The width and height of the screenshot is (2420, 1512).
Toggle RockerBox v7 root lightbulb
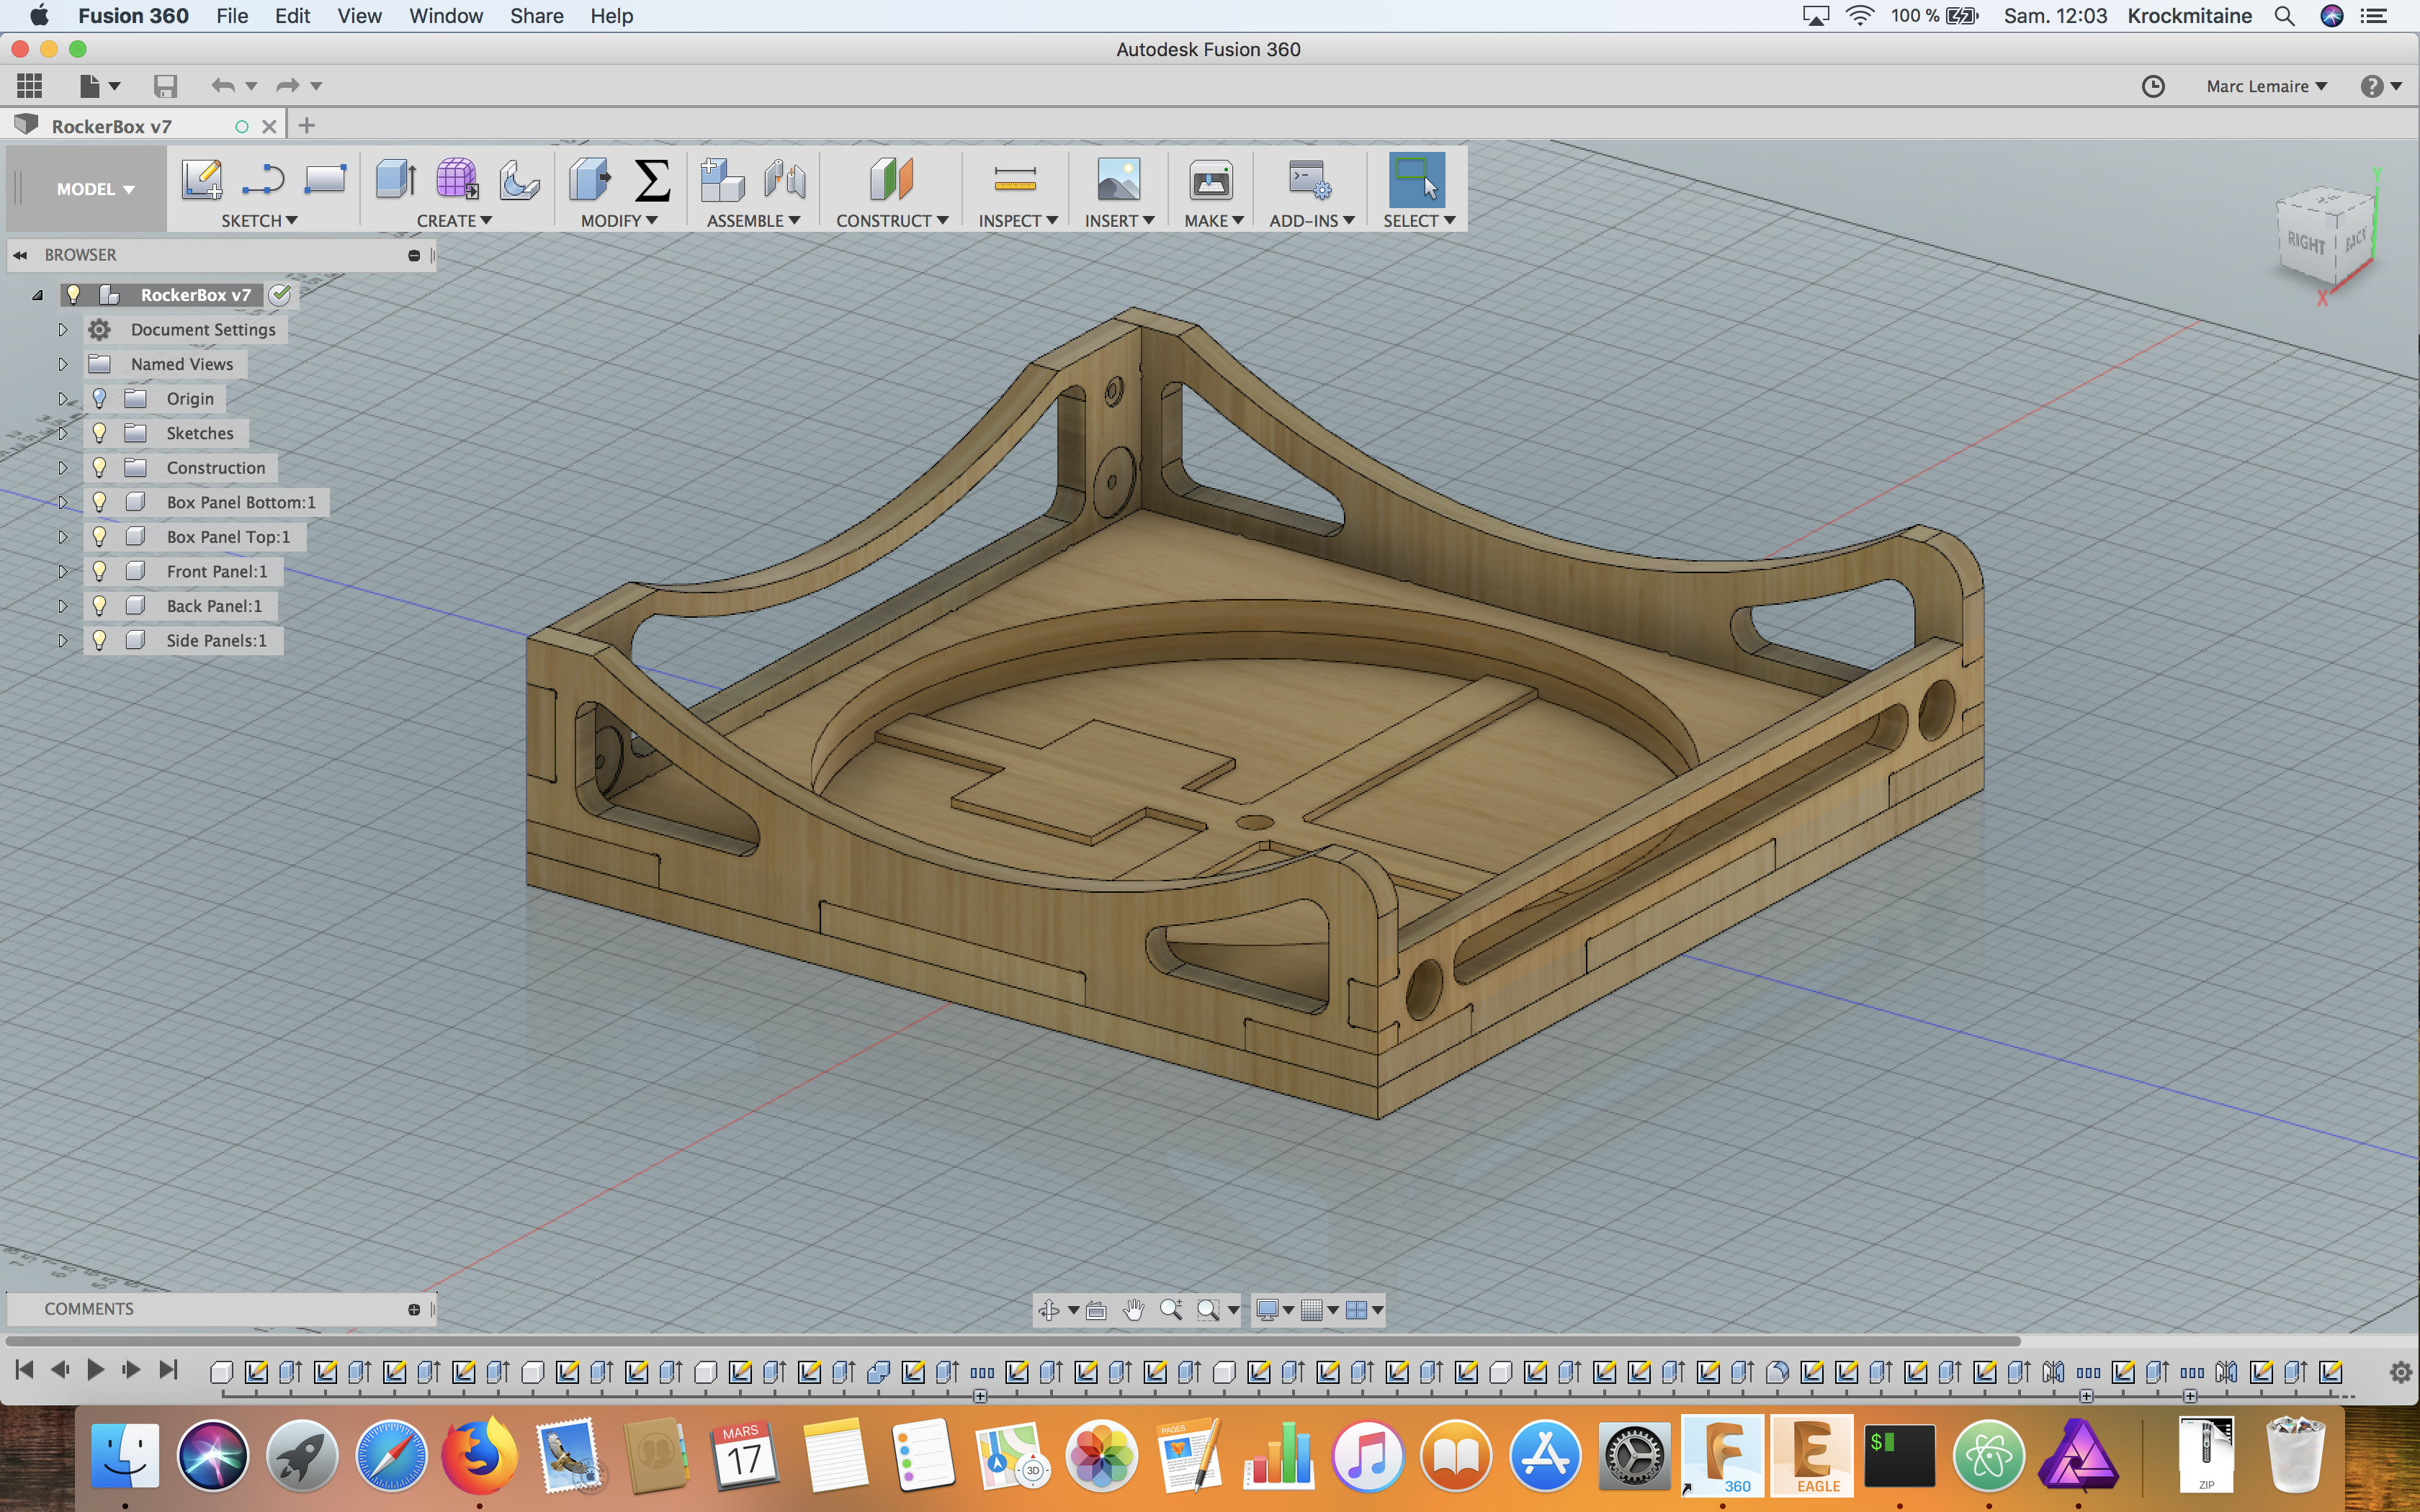pyautogui.click(x=73, y=295)
